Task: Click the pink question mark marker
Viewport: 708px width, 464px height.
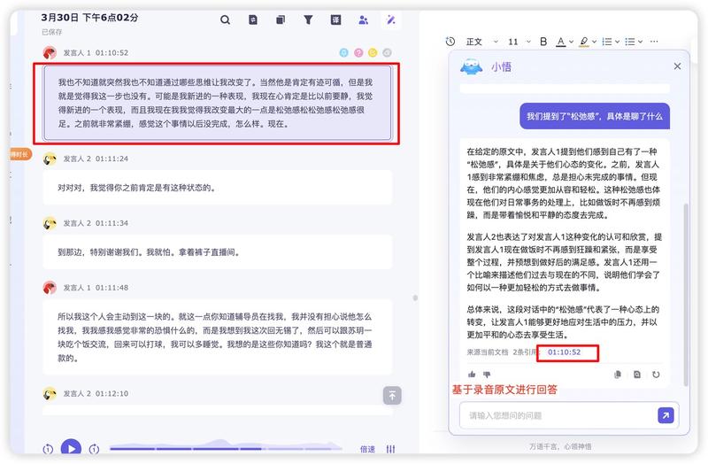Action: coord(358,53)
